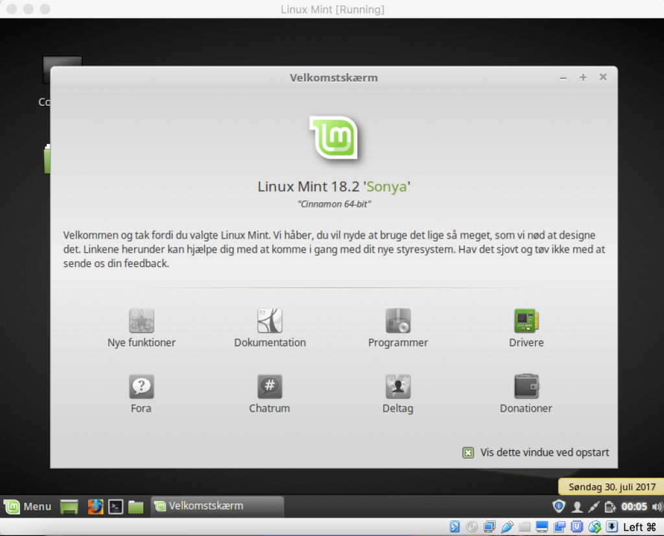
Task: Toggle Vis dette vindue ved opstart checkbox
Action: (468, 452)
